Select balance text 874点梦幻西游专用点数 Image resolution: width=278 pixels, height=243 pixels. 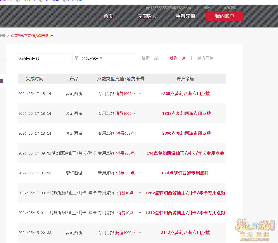(185, 173)
